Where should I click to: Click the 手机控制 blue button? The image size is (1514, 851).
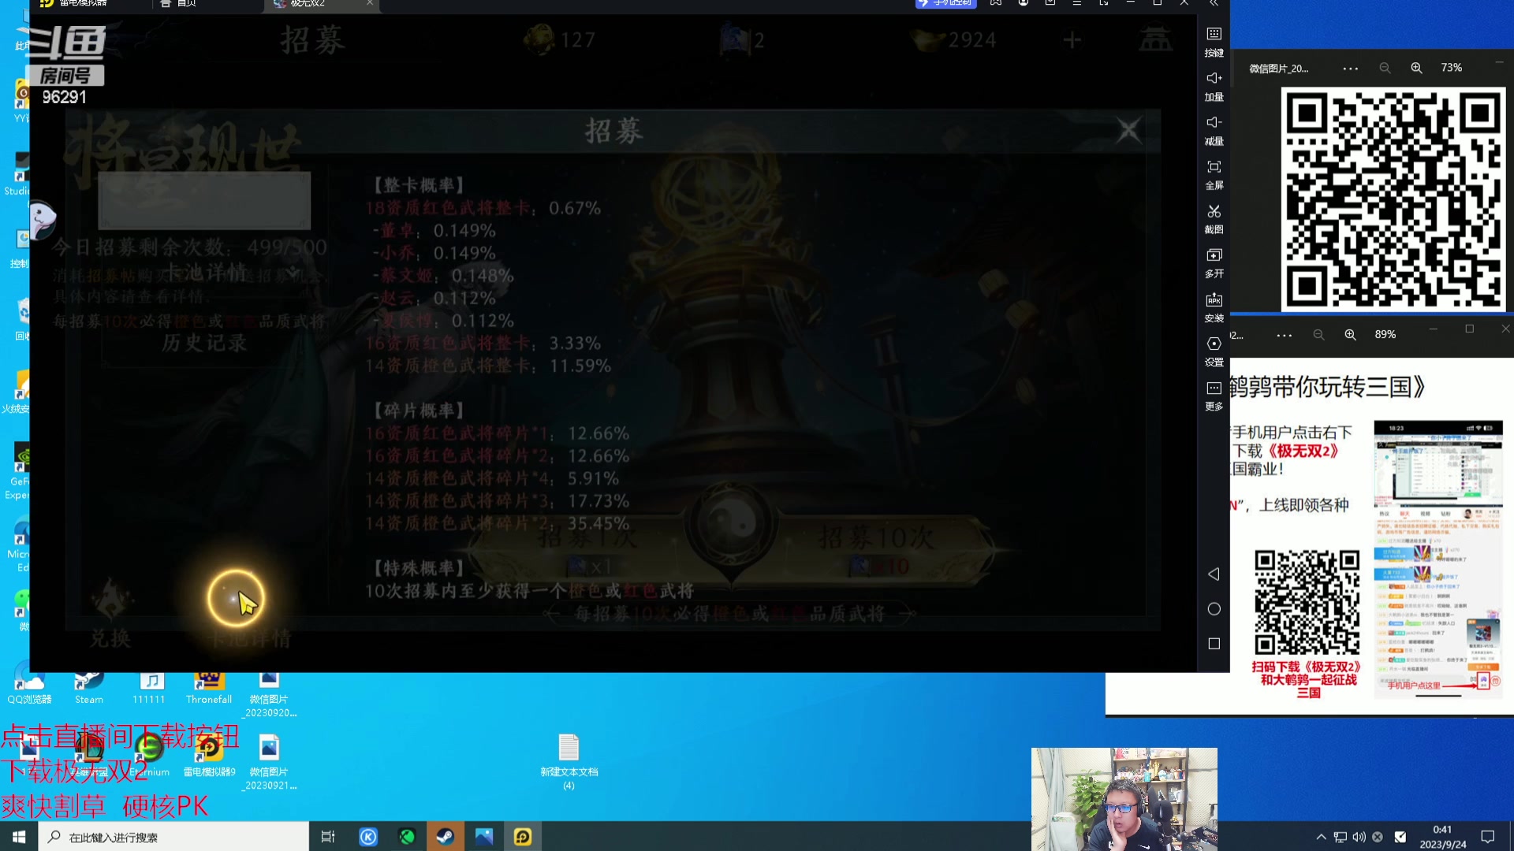pyautogui.click(x=945, y=4)
